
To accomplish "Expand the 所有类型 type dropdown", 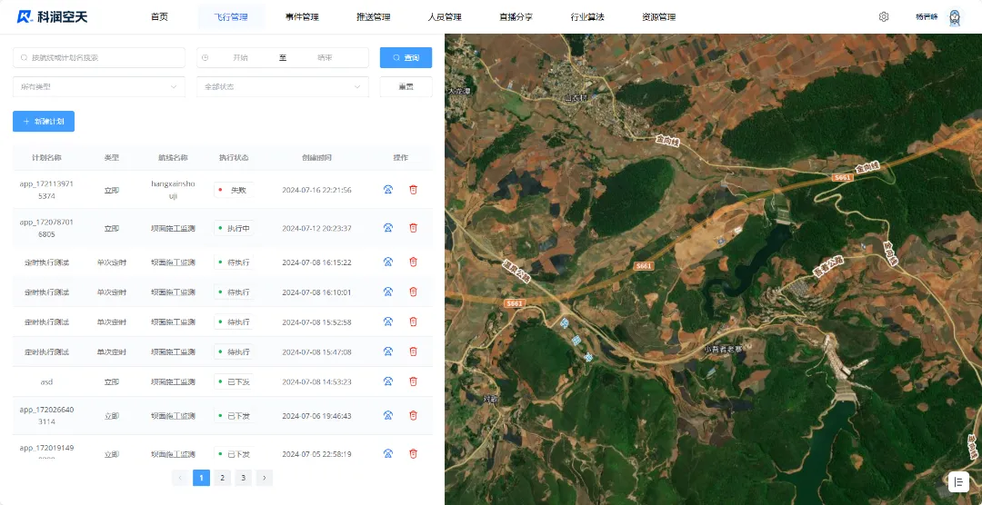I will 98,86.
